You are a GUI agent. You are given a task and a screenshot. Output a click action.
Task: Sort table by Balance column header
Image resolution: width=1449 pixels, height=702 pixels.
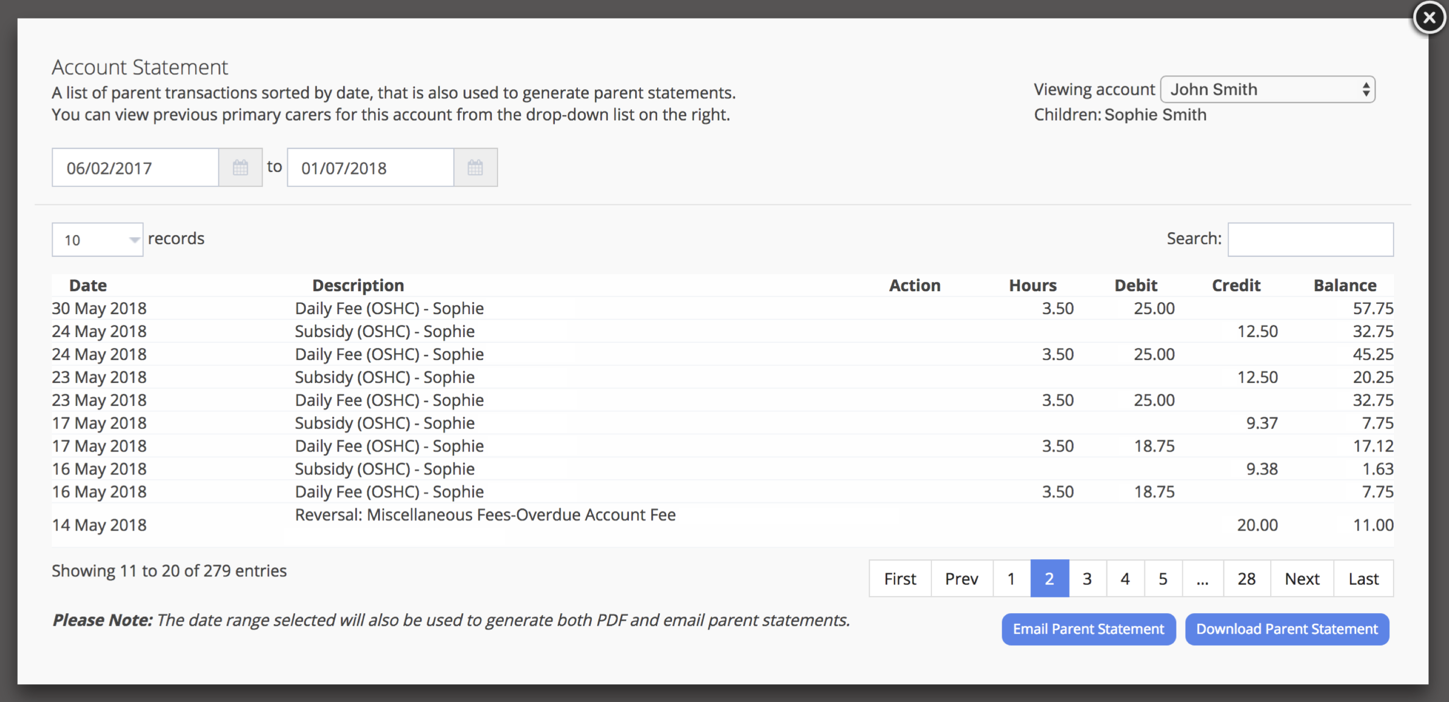click(x=1344, y=286)
